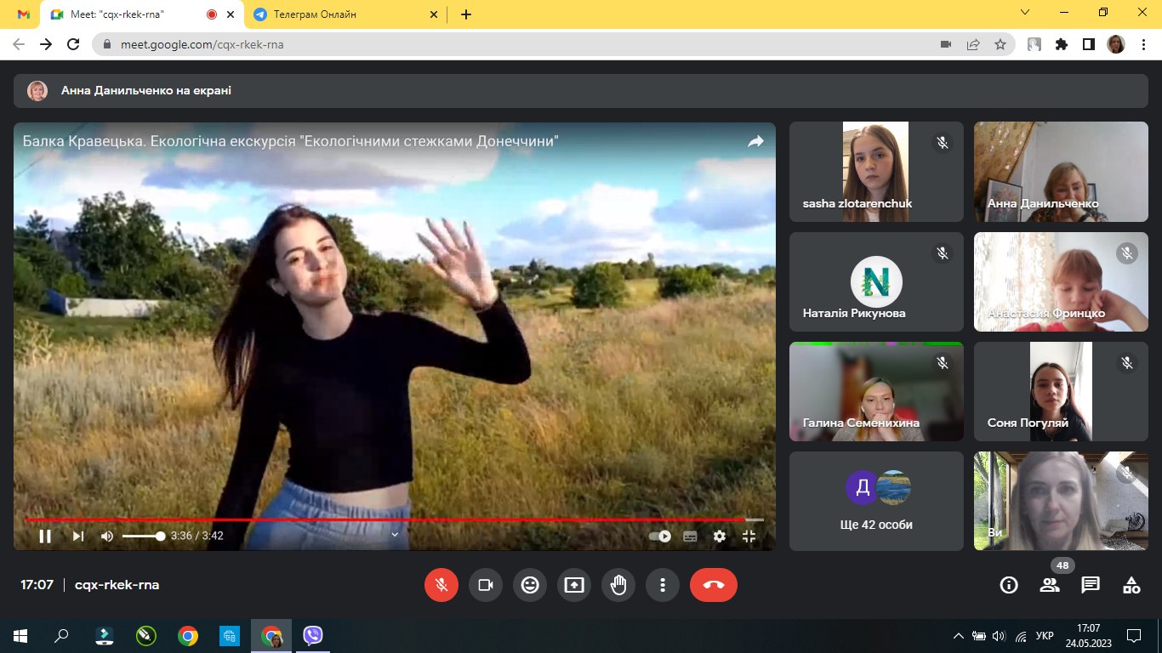The width and height of the screenshot is (1162, 653).
Task: Select Соня Погуляй video tile
Action: [x=1061, y=391]
